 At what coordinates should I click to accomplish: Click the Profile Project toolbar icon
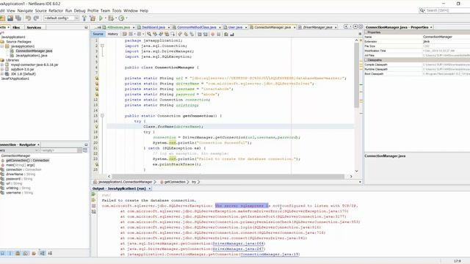coord(121,18)
